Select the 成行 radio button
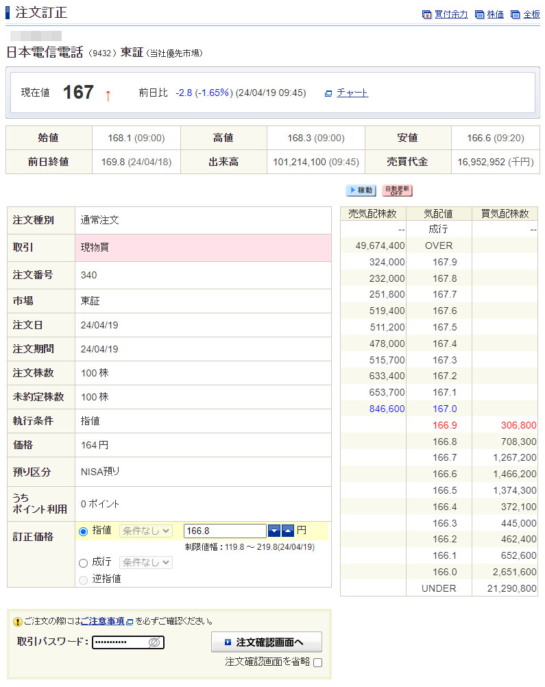Image resolution: width=545 pixels, height=687 pixels. [84, 563]
